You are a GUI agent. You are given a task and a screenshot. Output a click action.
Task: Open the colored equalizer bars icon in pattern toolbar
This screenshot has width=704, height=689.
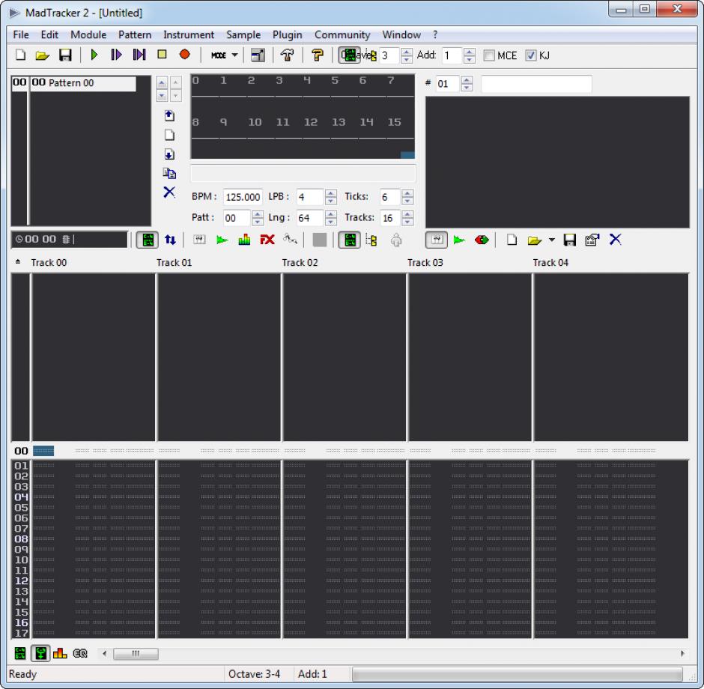[x=244, y=240]
